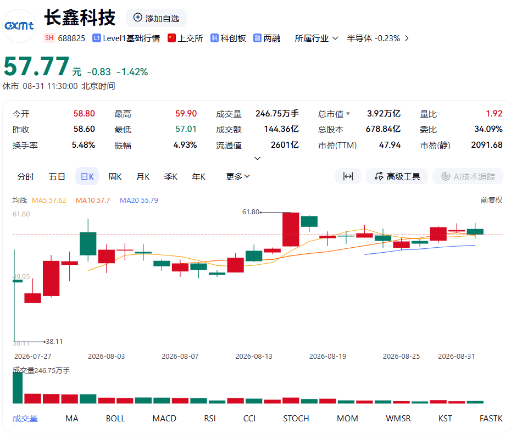
Task: Select the 月K chart tab
Action: tap(143, 176)
